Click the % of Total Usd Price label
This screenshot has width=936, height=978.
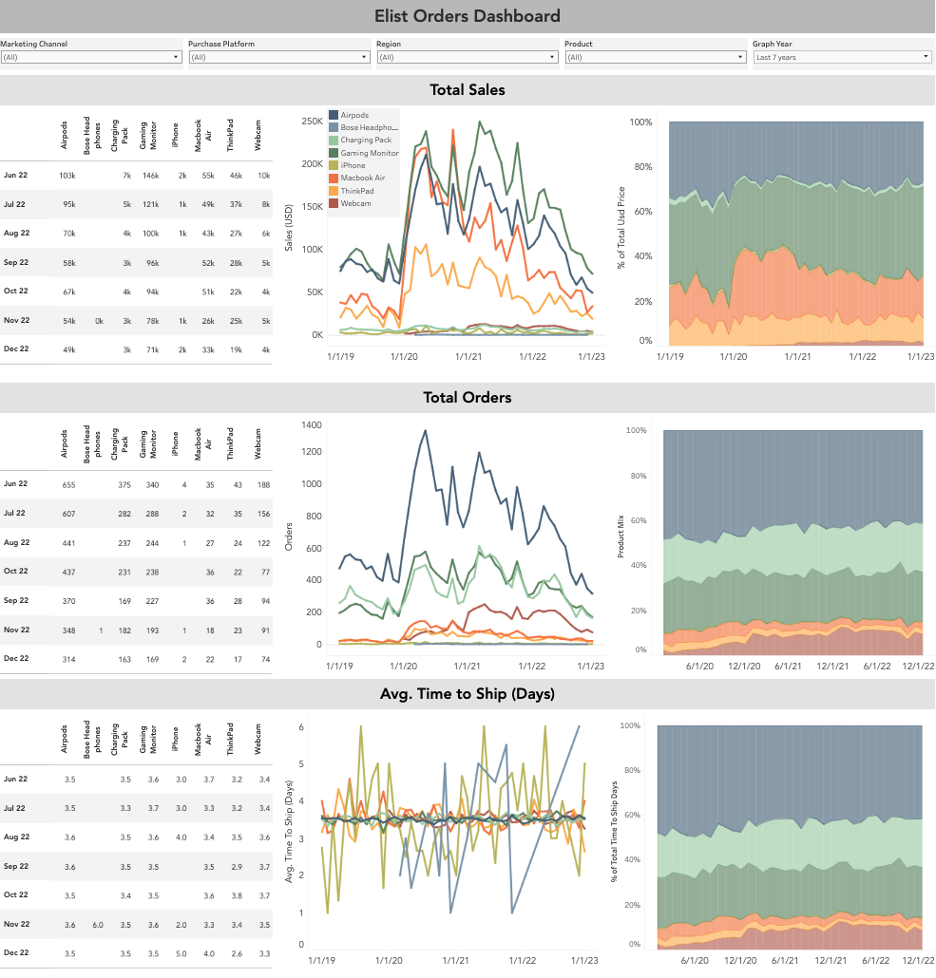point(621,228)
